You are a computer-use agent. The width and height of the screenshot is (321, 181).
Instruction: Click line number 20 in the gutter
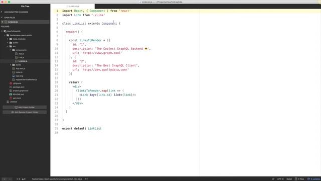[x=56, y=90]
